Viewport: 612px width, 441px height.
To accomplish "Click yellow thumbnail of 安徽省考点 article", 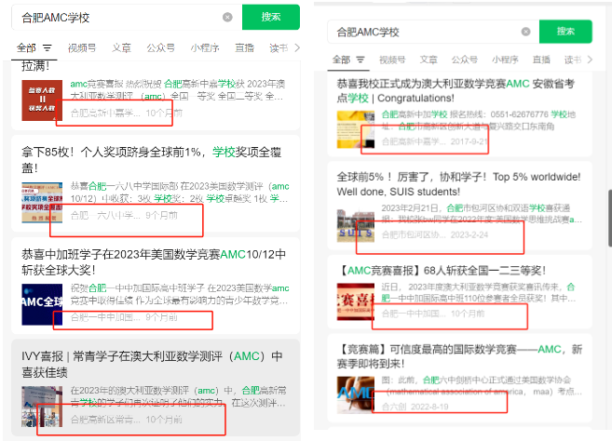I will pyautogui.click(x=356, y=129).
